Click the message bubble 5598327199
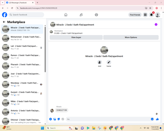This screenshot has height=131, width=164. click(x=62, y=110)
